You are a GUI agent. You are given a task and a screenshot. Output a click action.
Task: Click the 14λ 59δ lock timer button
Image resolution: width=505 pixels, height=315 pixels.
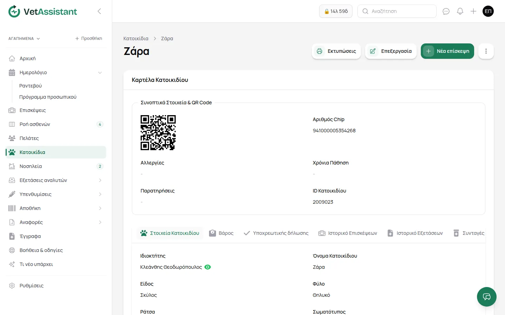point(336,11)
